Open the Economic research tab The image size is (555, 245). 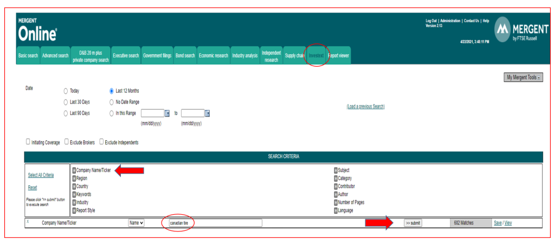(214, 56)
